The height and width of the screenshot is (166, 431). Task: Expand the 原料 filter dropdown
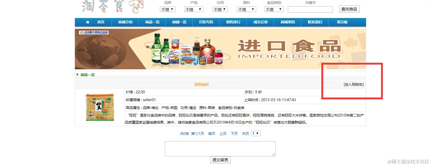coord(247,9)
